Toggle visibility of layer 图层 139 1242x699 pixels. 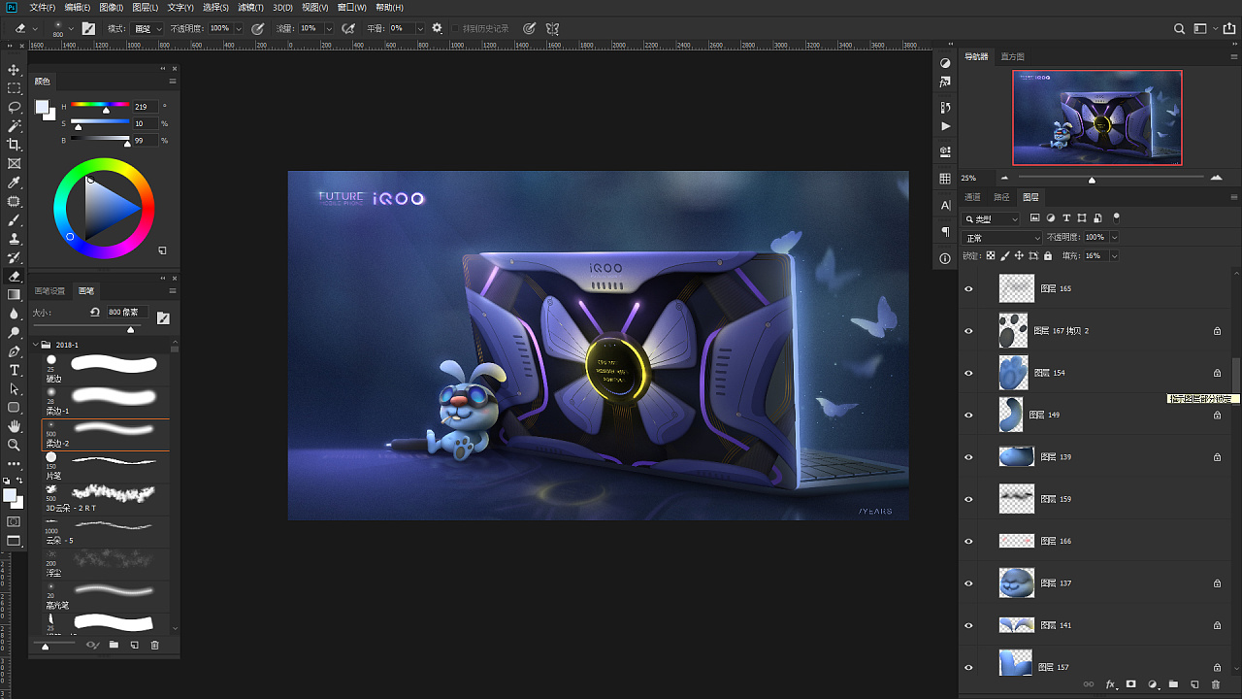point(968,457)
